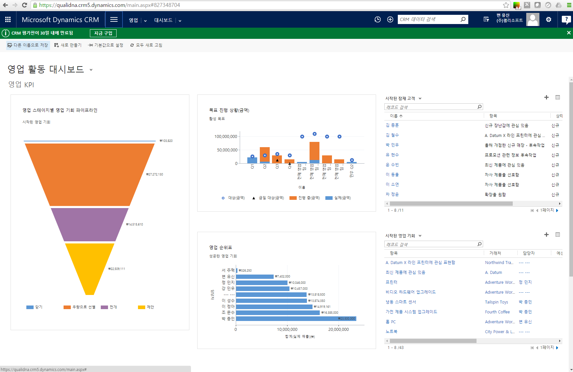This screenshot has width=573, height=372.
Task: Dismiss the trial expiration banner
Action: (569, 33)
